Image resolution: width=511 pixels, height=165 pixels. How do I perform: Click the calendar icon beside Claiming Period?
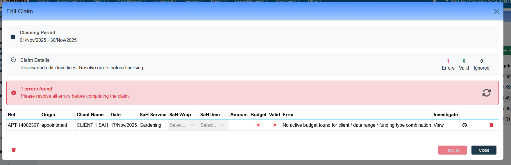[13, 37]
